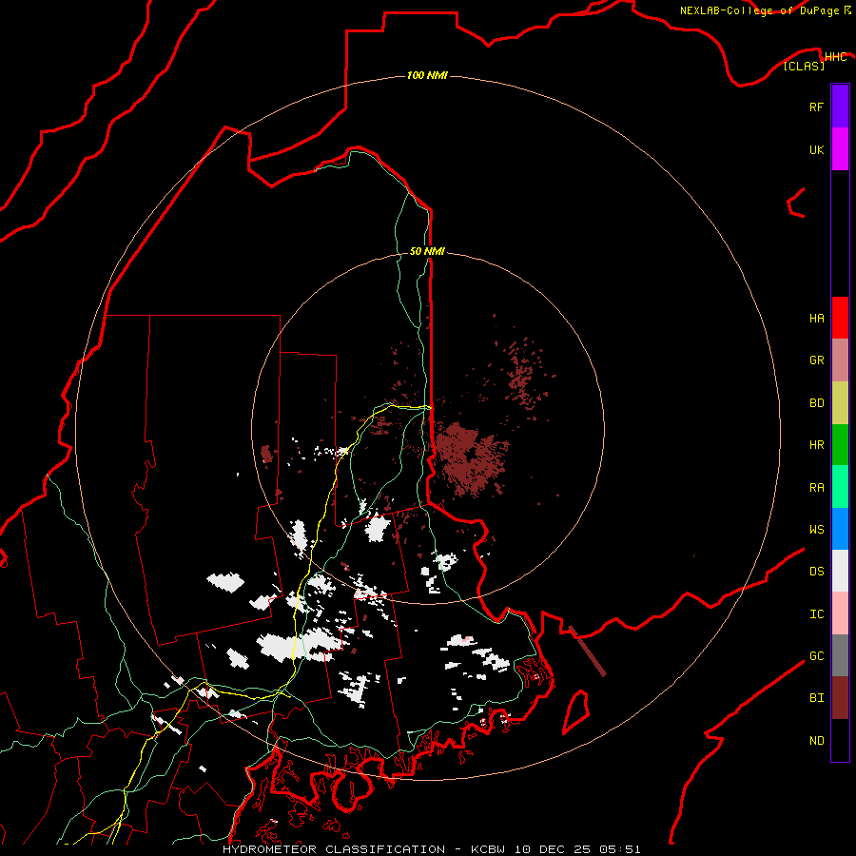Click the BD legend label
Viewport: 856px width, 856px height.
pos(816,403)
